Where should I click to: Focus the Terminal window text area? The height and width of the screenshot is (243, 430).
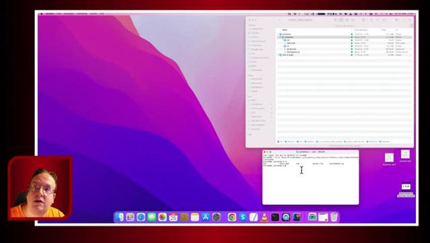pyautogui.click(x=310, y=179)
